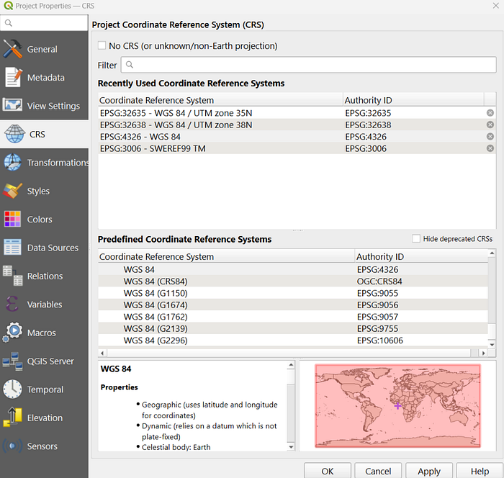Open the Elevation icon
The height and width of the screenshot is (478, 504).
12,417
